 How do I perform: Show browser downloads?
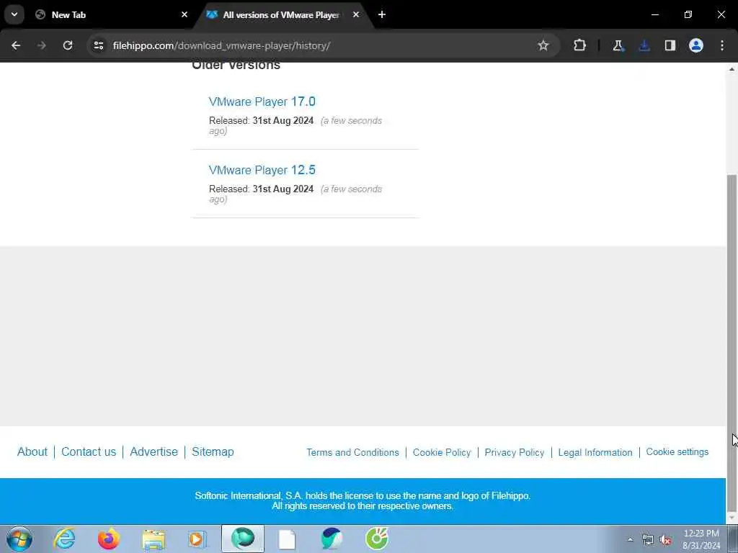pos(644,45)
